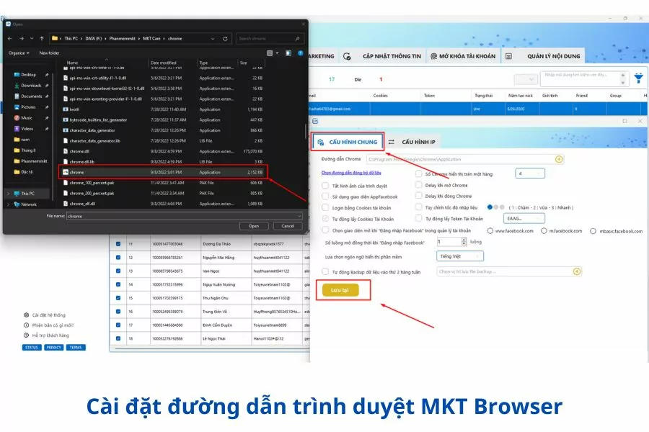Open the Organize dropdown menu
This screenshot has height=432, width=649.
[x=19, y=53]
